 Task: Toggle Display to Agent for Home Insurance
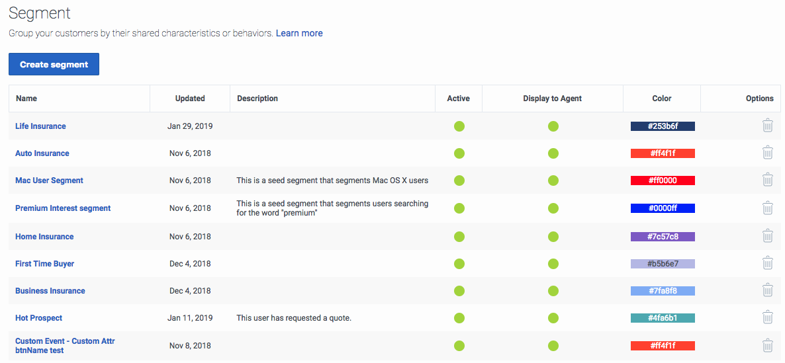point(553,237)
